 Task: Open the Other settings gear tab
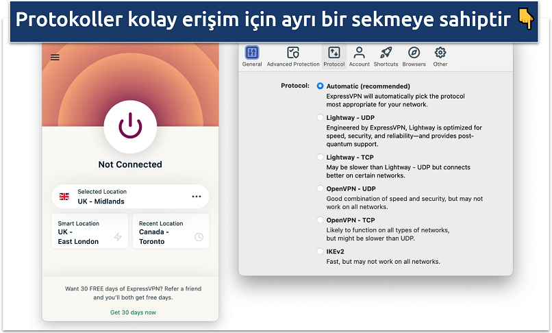[x=440, y=56]
